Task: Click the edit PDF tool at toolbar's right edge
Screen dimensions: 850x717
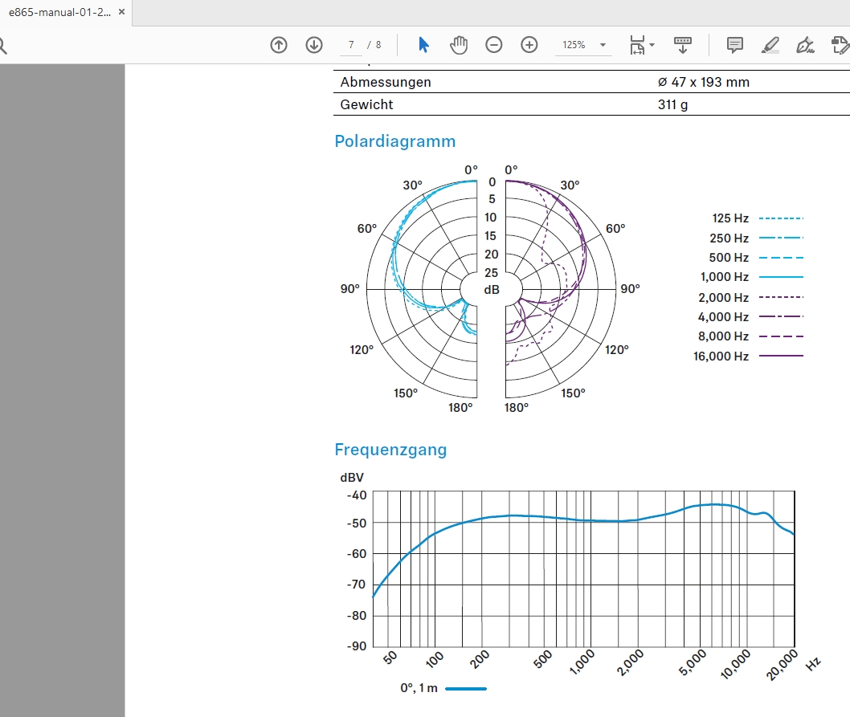Action: (x=840, y=45)
